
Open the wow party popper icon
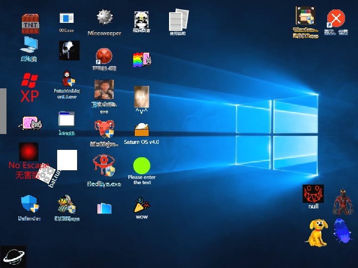point(142,205)
